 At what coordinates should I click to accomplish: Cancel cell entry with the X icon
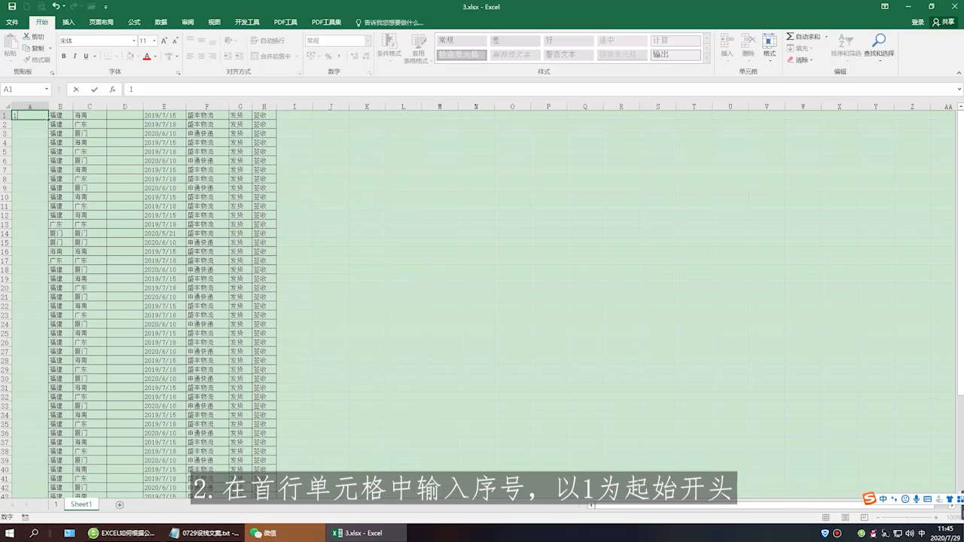tap(76, 90)
